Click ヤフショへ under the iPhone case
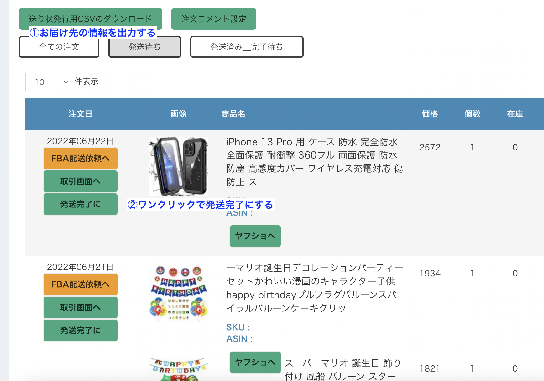544x381 pixels. (255, 236)
